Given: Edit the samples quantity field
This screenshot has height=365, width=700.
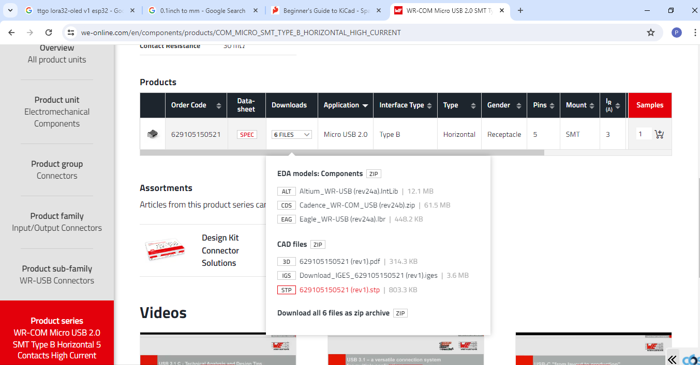Looking at the screenshot, I should 644,134.
